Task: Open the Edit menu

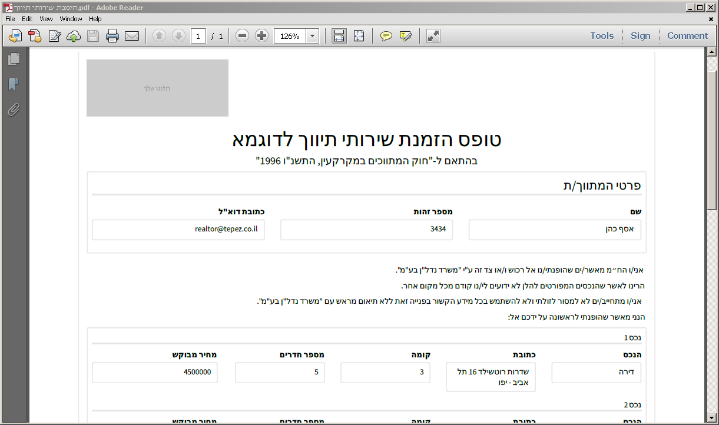Action: click(x=27, y=19)
